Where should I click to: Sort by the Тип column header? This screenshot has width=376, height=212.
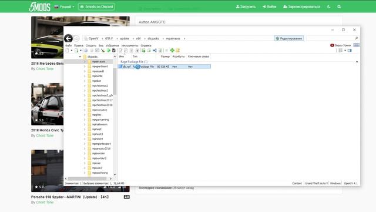(x=135, y=57)
